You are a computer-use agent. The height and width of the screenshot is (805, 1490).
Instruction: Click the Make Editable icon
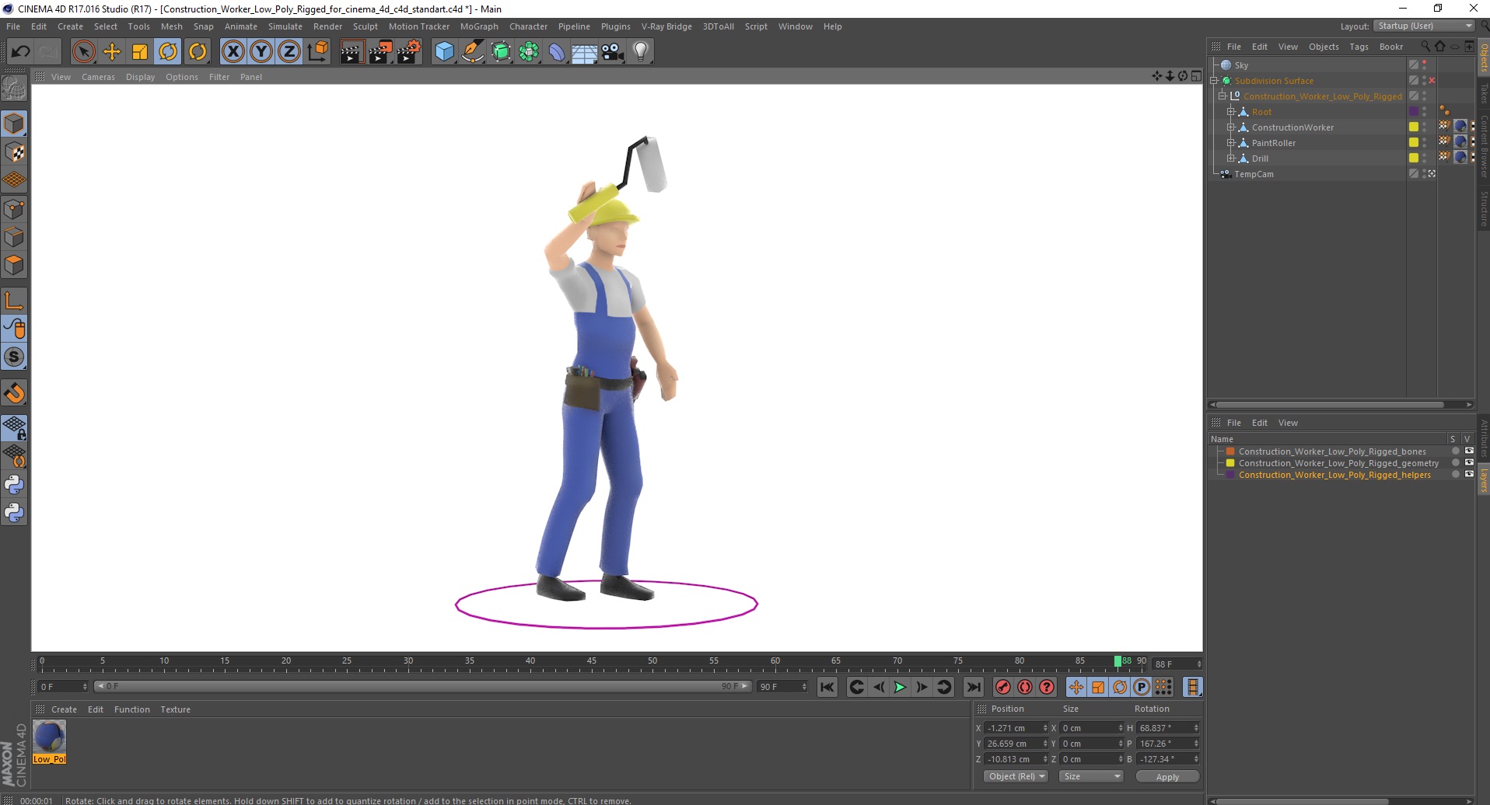coord(14,89)
